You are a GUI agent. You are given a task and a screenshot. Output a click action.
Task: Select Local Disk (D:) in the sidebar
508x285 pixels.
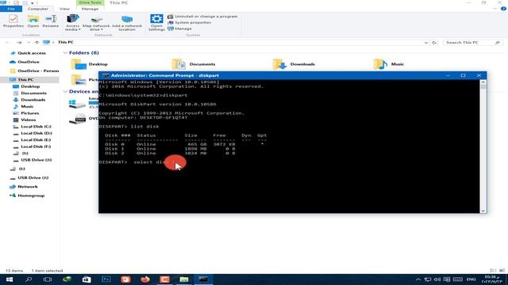click(x=36, y=133)
